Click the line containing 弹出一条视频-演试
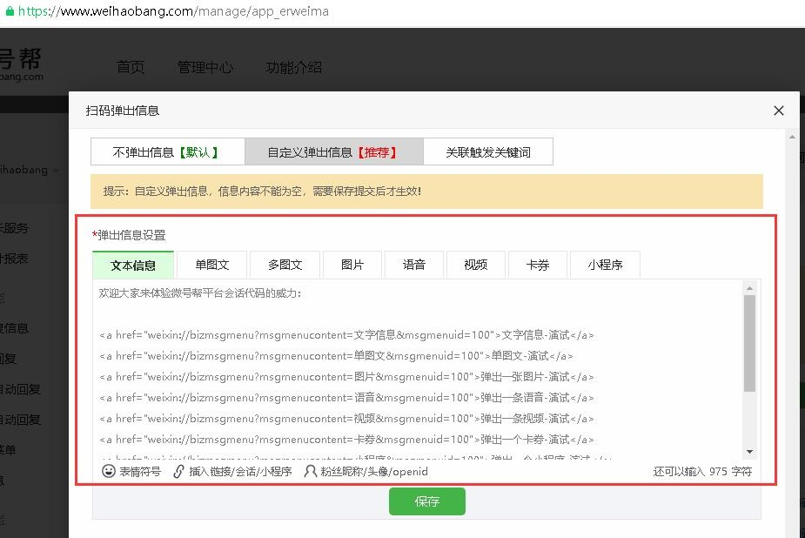 click(x=346, y=419)
